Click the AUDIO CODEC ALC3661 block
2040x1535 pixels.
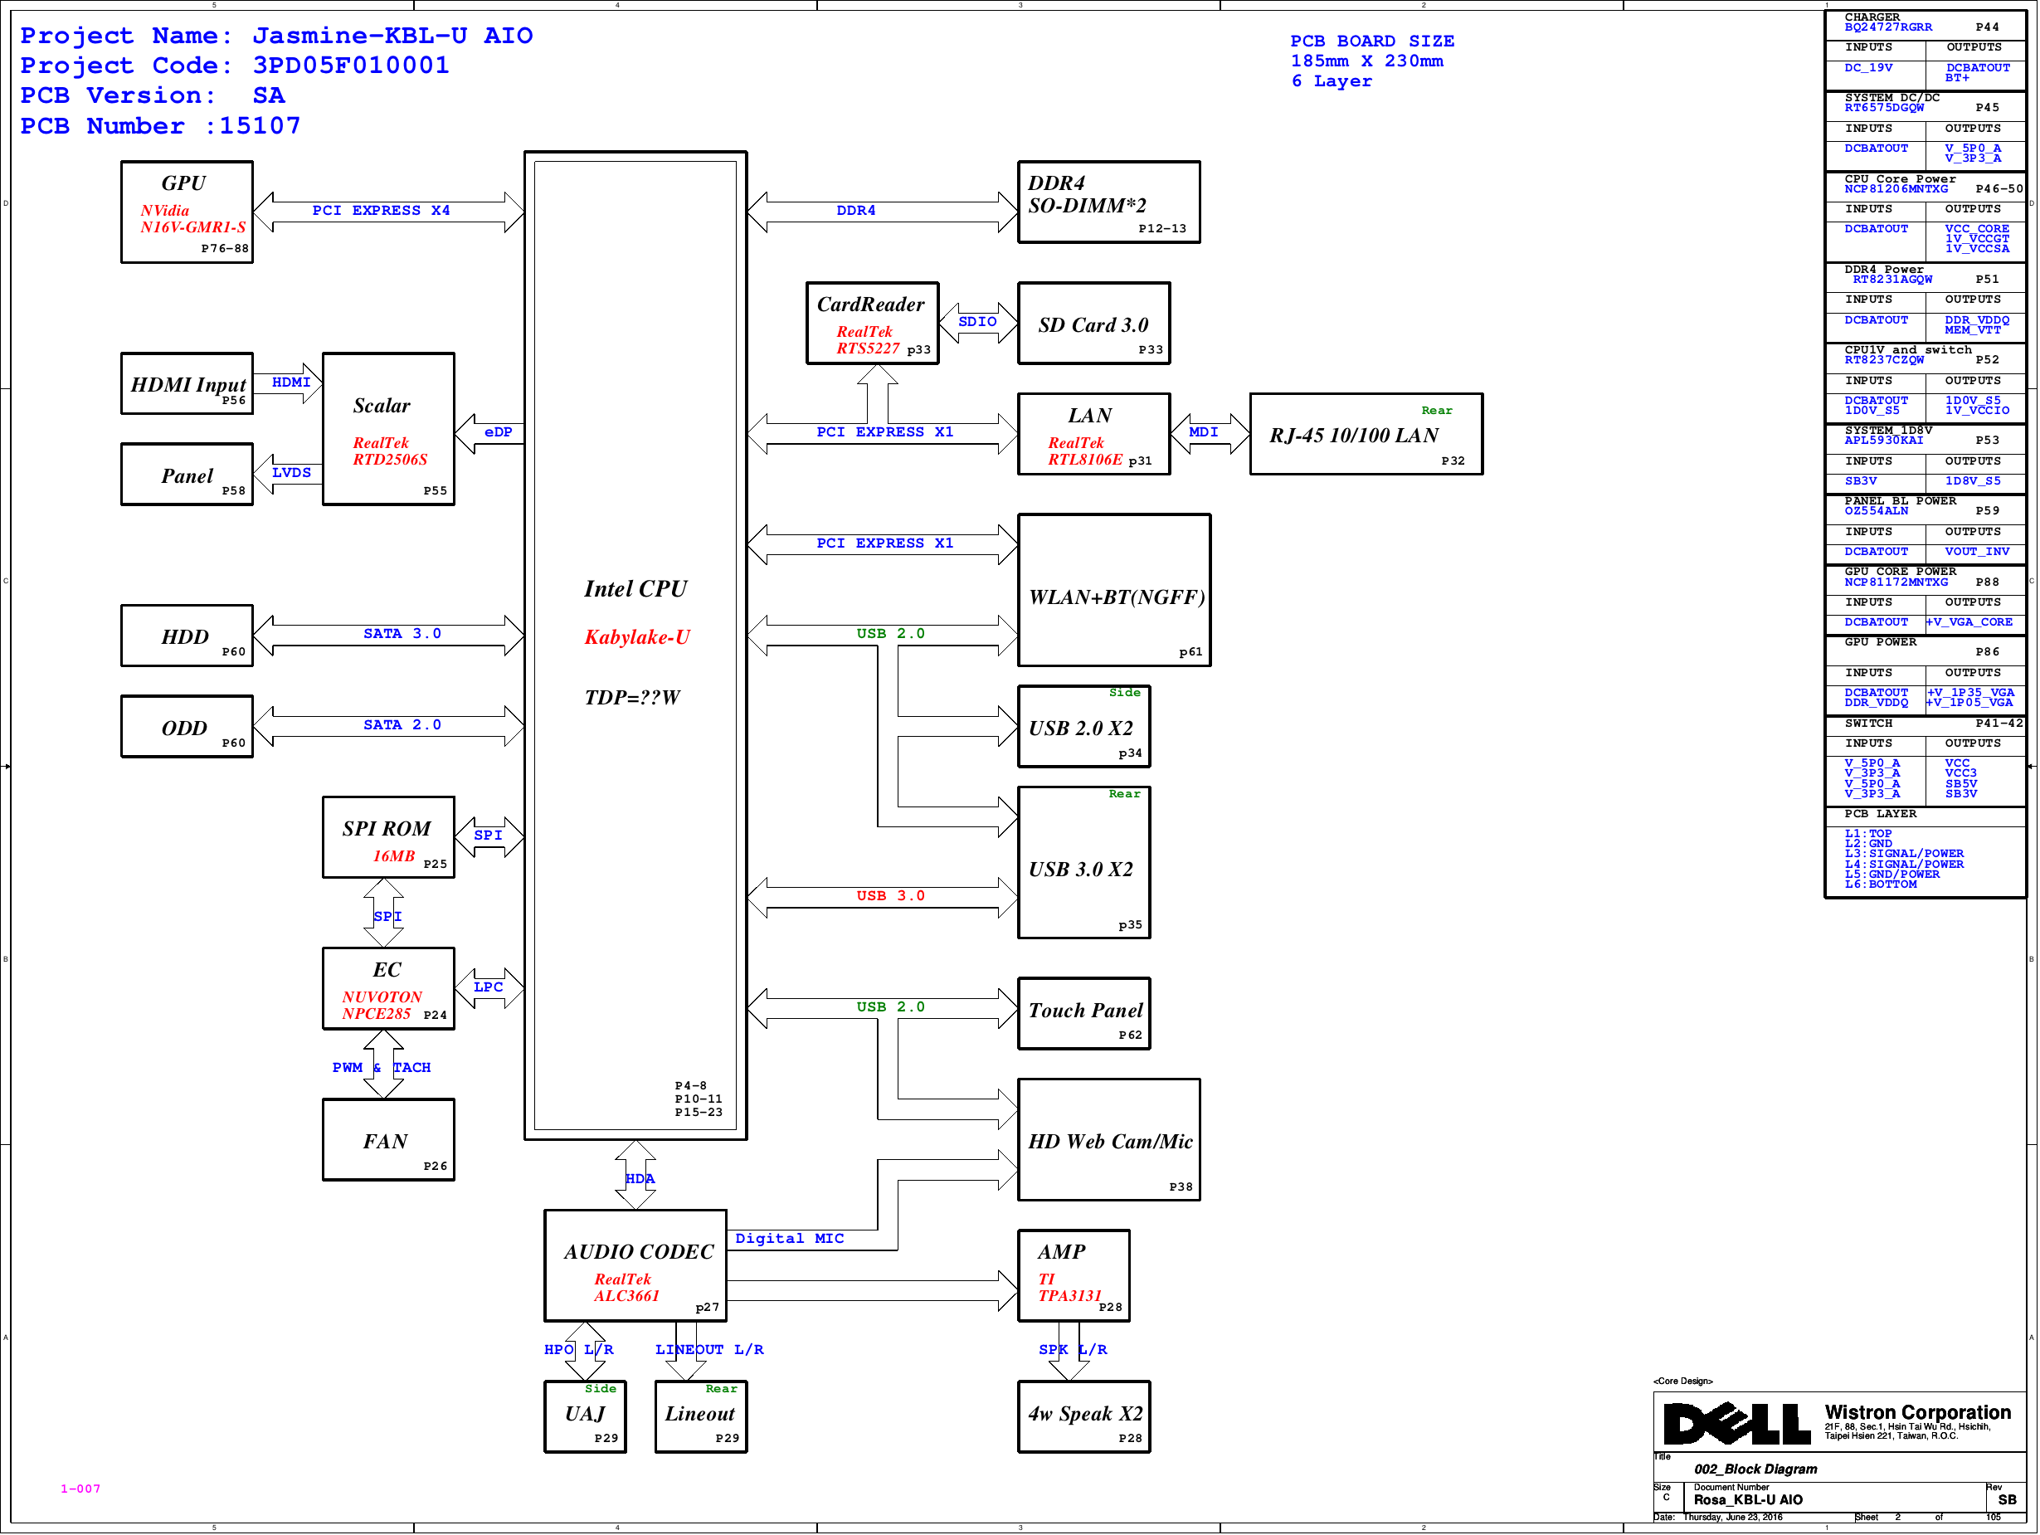tap(635, 1265)
